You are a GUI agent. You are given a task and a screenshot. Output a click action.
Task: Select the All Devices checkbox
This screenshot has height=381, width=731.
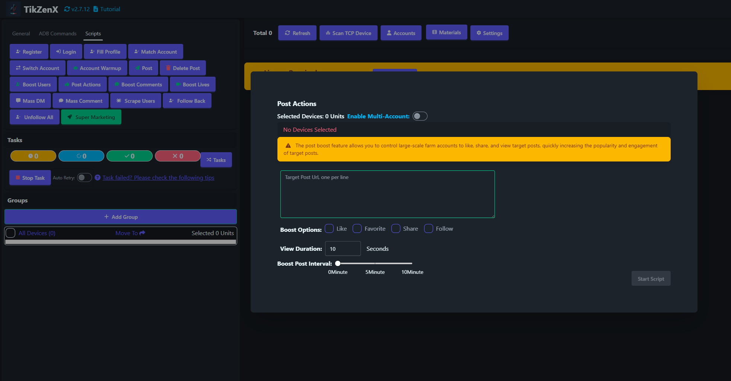[x=10, y=233]
